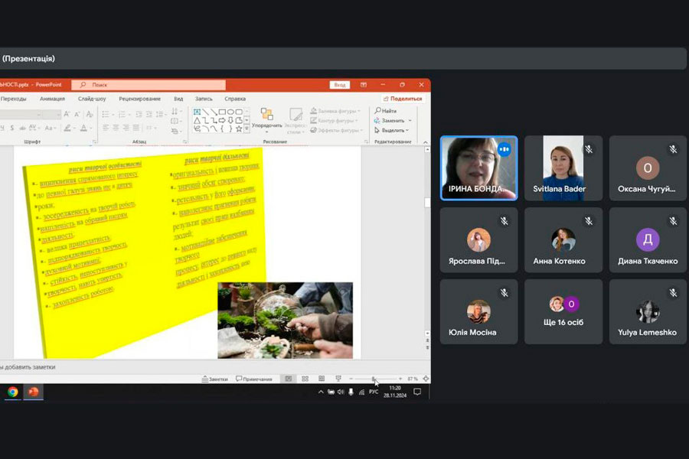The width and height of the screenshot is (689, 459).
Task: Toggle the Заметки notes pane
Action: (x=215, y=379)
